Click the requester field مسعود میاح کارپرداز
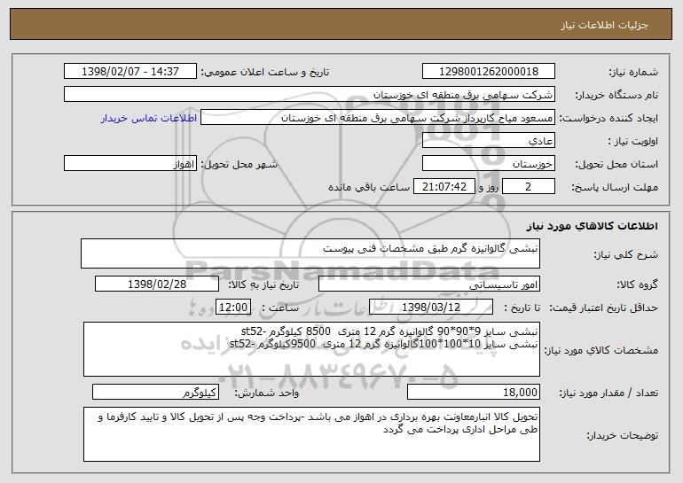683x483 pixels. tap(378, 118)
